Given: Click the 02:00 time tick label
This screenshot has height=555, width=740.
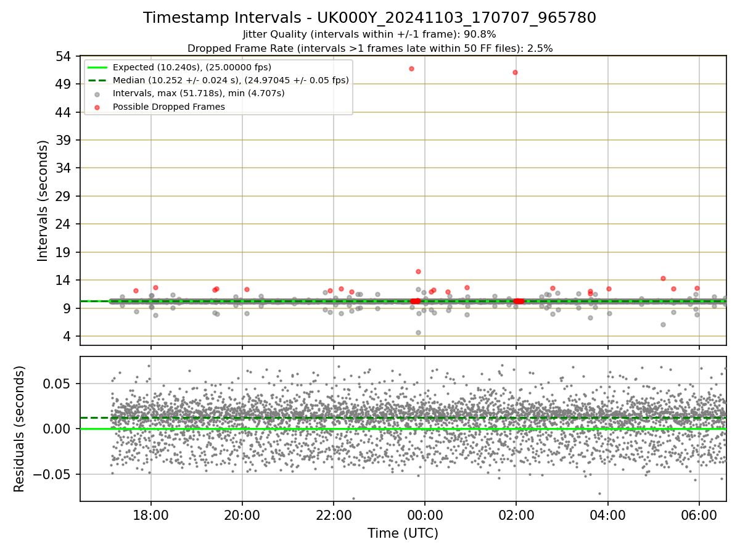Looking at the screenshot, I should (516, 515).
